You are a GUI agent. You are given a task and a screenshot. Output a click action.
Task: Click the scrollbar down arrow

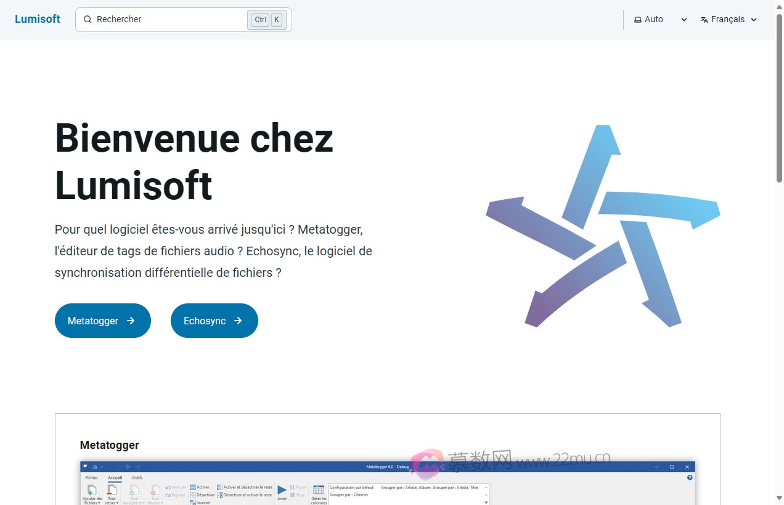point(779,498)
